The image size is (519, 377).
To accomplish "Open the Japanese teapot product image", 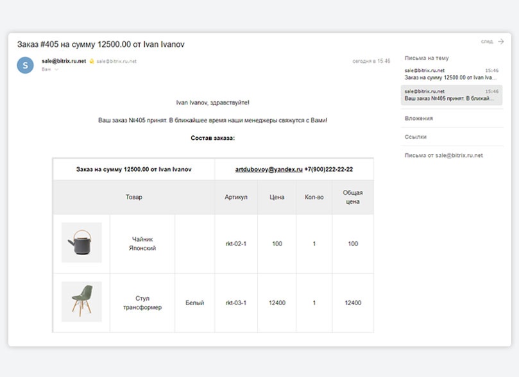I will (81, 243).
